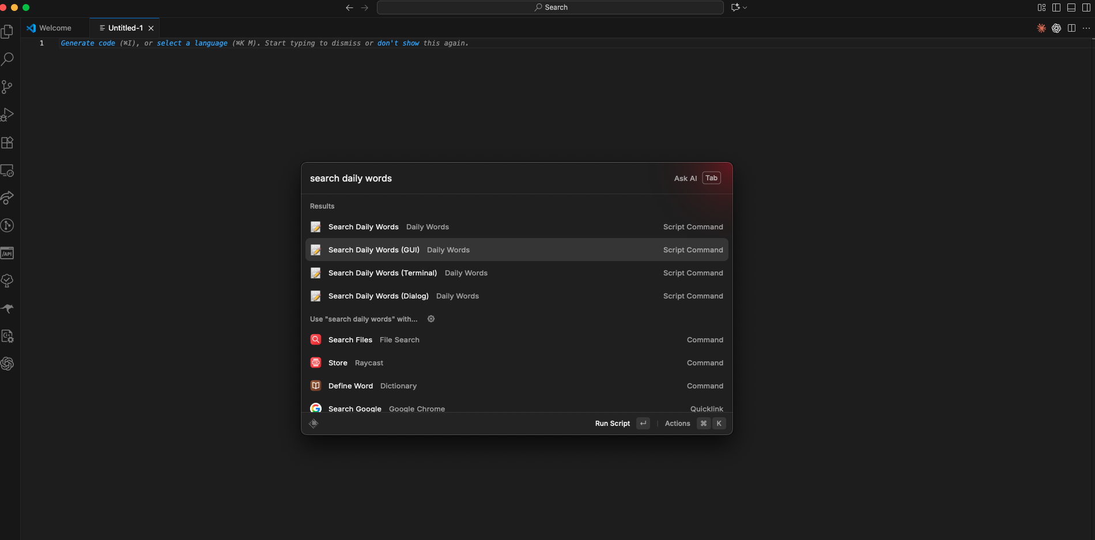Image resolution: width=1095 pixels, height=540 pixels.
Task: Click editor line number 1
Action: point(41,43)
